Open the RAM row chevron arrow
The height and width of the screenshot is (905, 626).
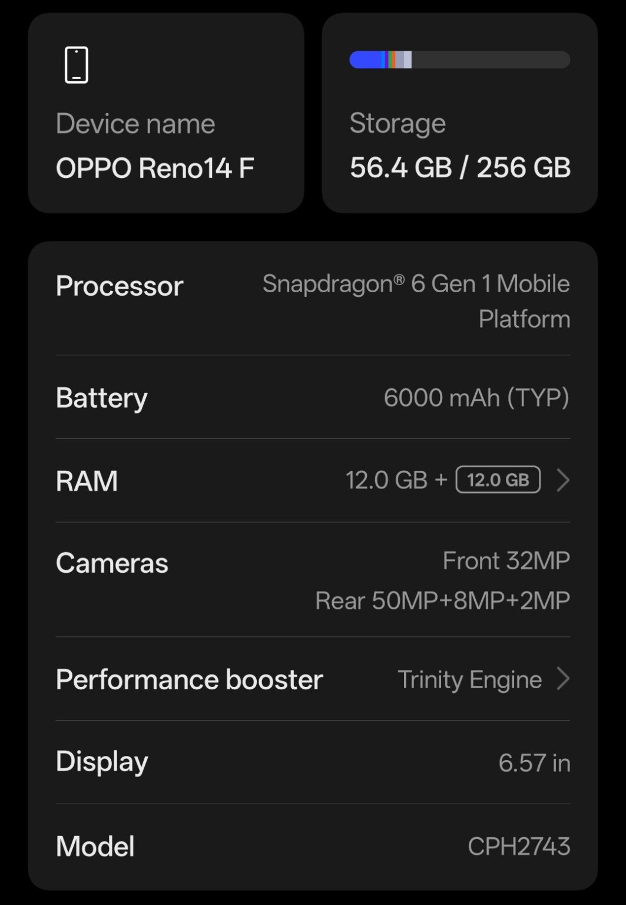click(563, 480)
